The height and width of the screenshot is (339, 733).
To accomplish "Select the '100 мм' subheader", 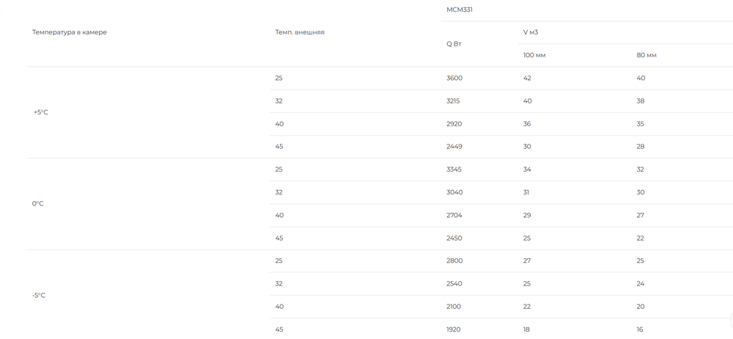I will [534, 55].
